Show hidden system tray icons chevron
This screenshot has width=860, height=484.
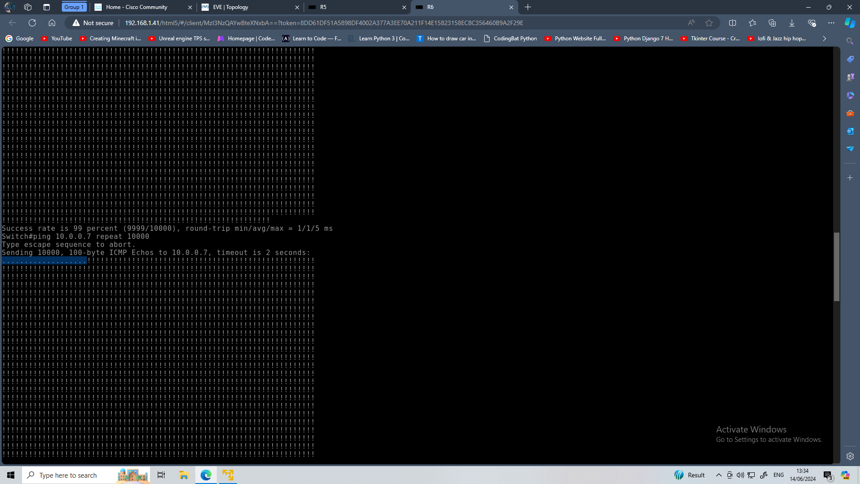[718, 475]
